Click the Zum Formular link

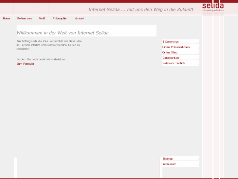click(x=25, y=64)
